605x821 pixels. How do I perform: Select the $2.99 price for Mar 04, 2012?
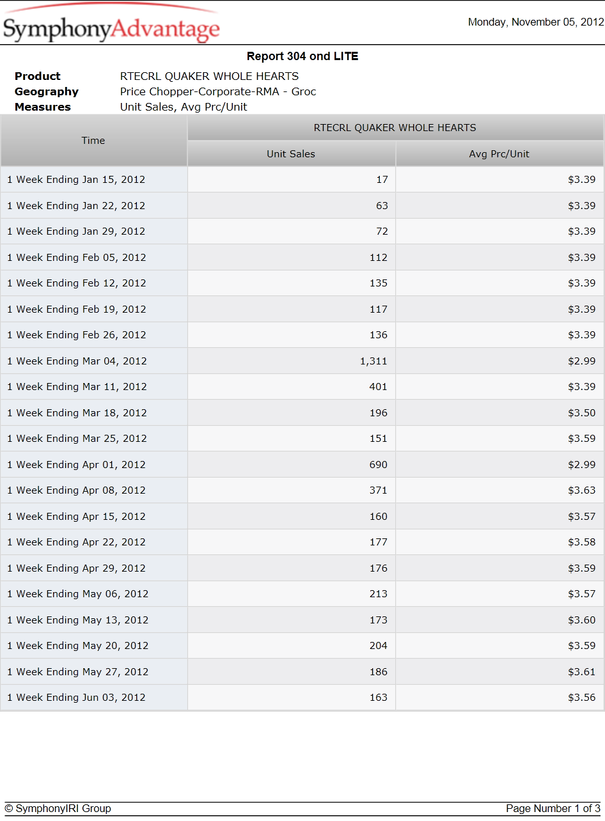[x=582, y=361]
